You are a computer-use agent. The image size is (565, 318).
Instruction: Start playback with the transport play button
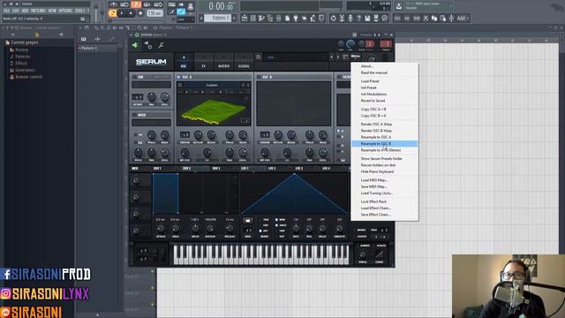[122, 13]
